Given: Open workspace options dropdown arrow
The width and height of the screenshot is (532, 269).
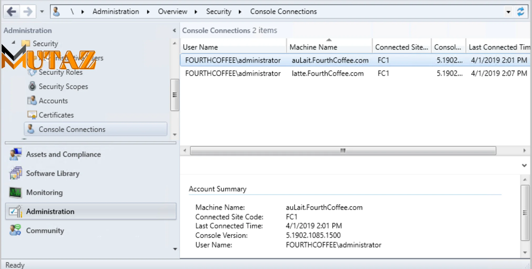Looking at the screenshot, I should tap(175, 249).
